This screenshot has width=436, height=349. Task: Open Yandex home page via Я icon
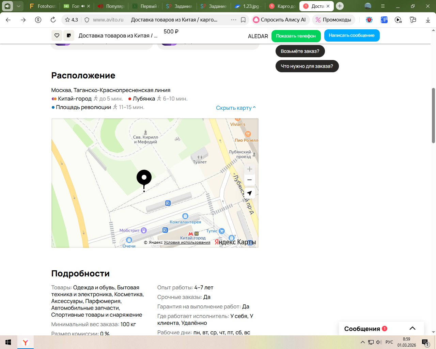[x=38, y=20]
